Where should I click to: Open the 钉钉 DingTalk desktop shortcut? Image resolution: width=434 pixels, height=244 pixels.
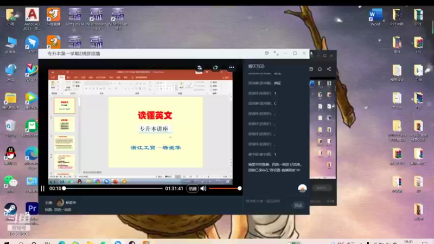click(32, 45)
